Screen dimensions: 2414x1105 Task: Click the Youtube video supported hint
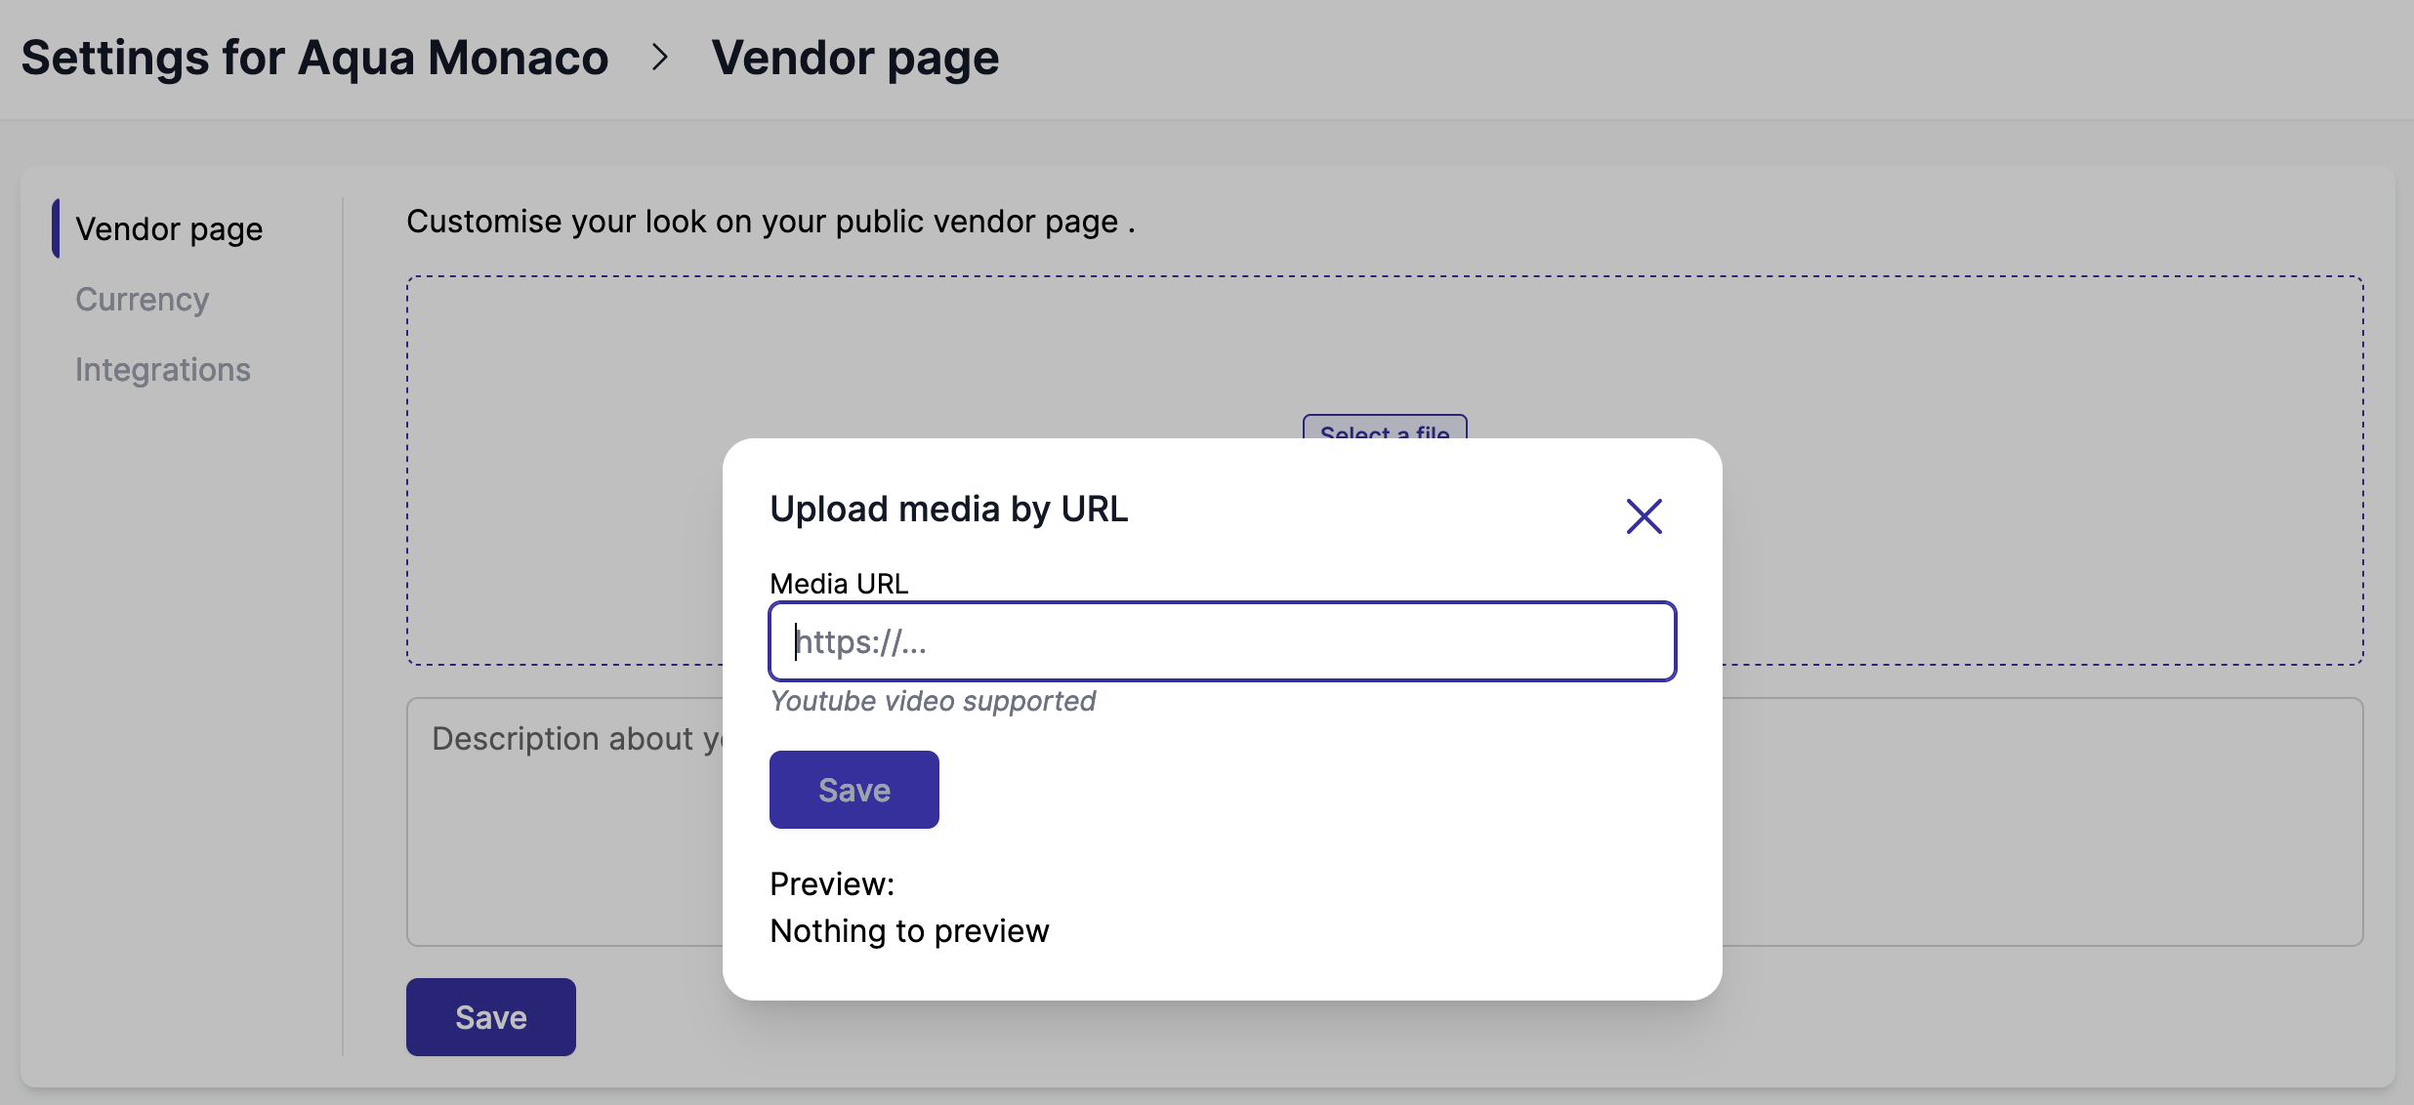[x=932, y=701]
